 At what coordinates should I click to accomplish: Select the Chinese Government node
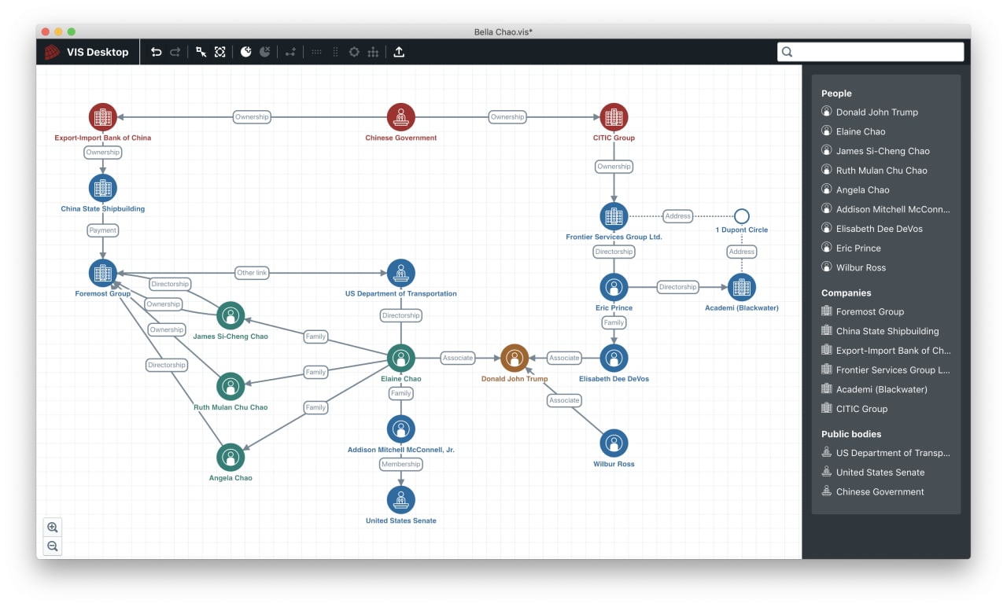click(401, 117)
